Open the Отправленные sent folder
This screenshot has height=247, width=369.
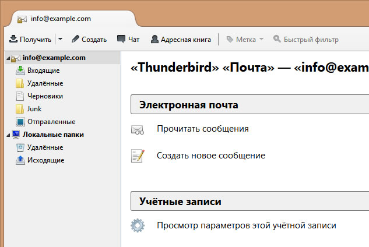pos(51,122)
